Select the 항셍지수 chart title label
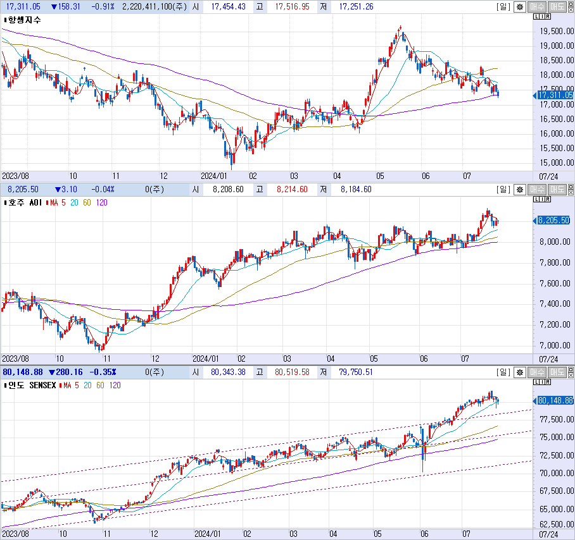 pos(25,20)
